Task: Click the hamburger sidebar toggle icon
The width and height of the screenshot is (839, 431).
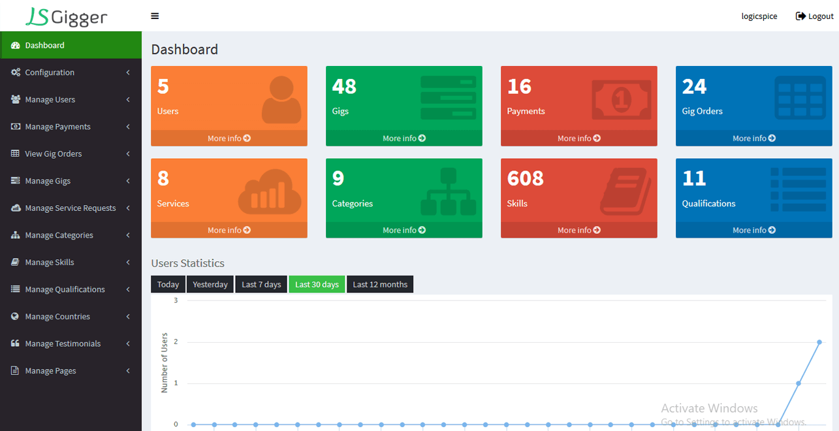Action: [155, 16]
